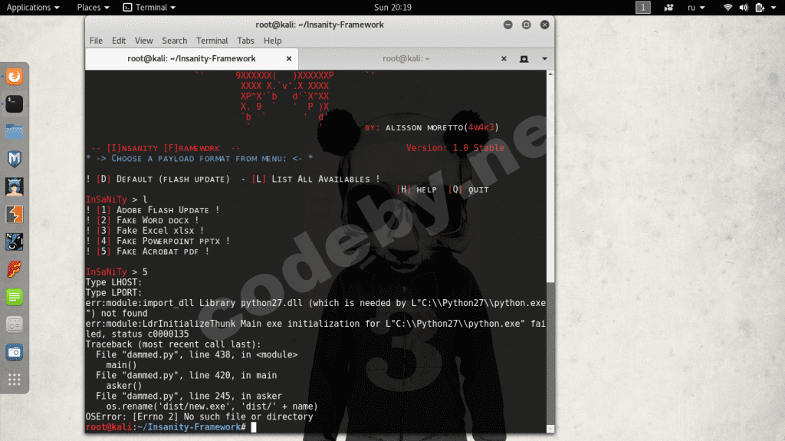This screenshot has width=785, height=441.
Task: Open the Terminal app menu in top bar
Action: tap(149, 8)
